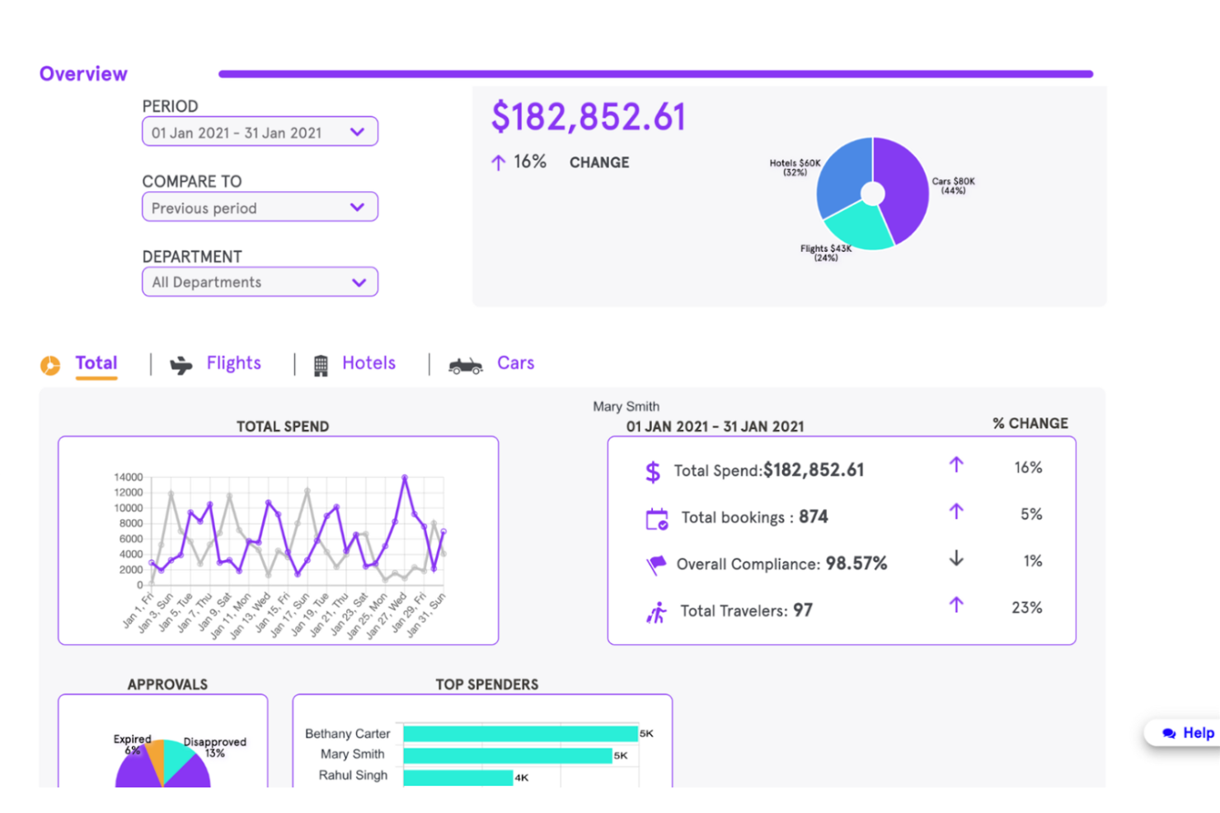Click the up arrow beside the 23% travelers change
Viewport: 1220px width, 813px height.
[x=955, y=607]
